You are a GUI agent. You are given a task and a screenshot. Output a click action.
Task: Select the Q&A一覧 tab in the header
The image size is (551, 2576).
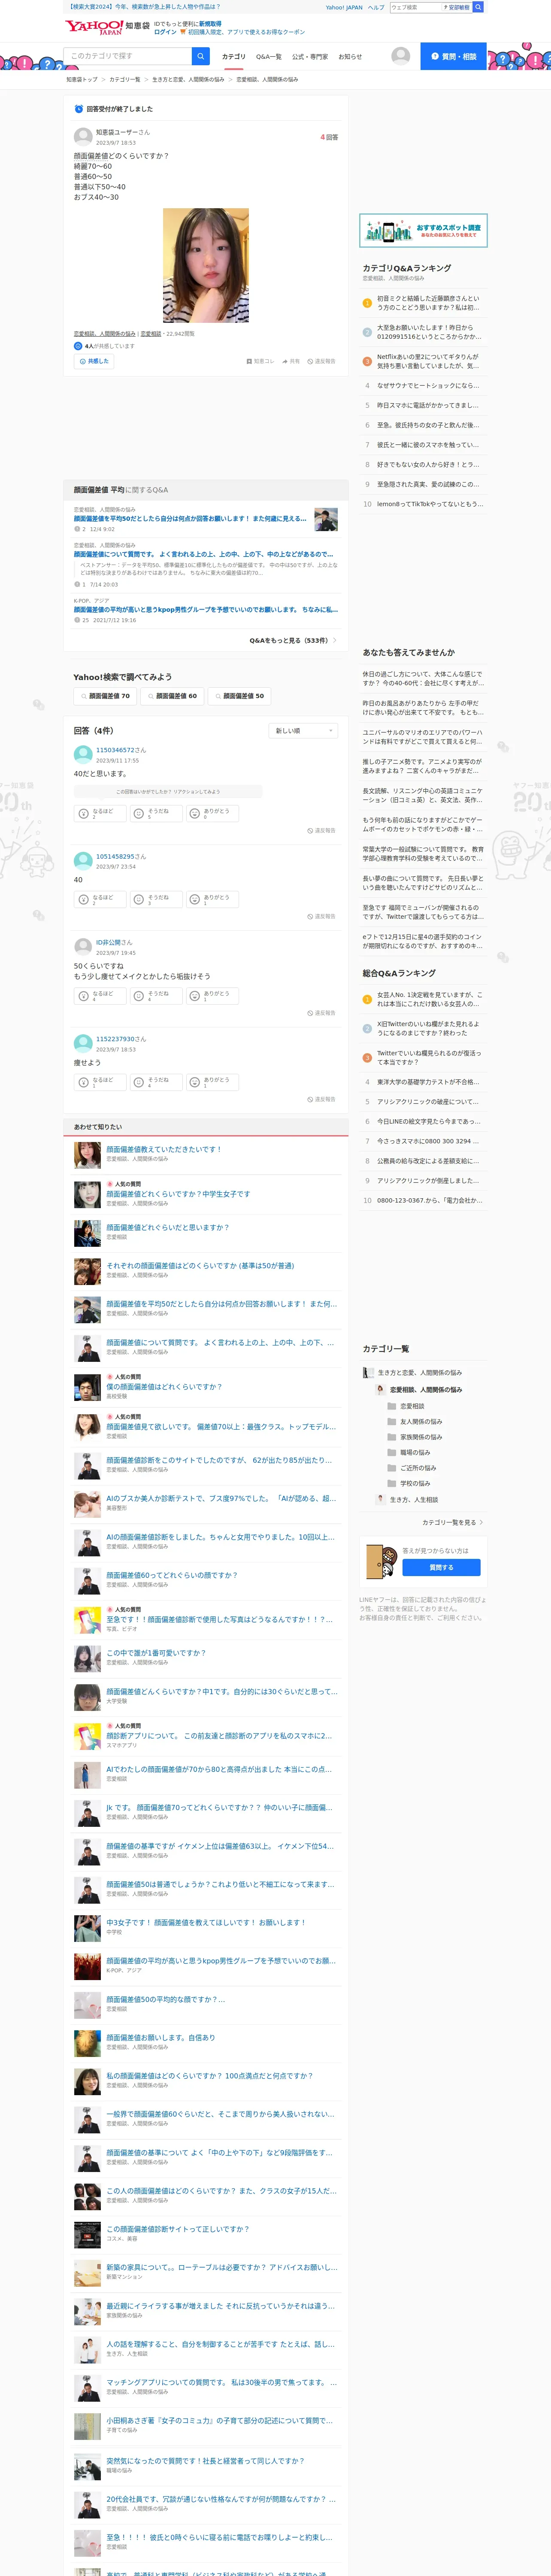click(x=269, y=57)
